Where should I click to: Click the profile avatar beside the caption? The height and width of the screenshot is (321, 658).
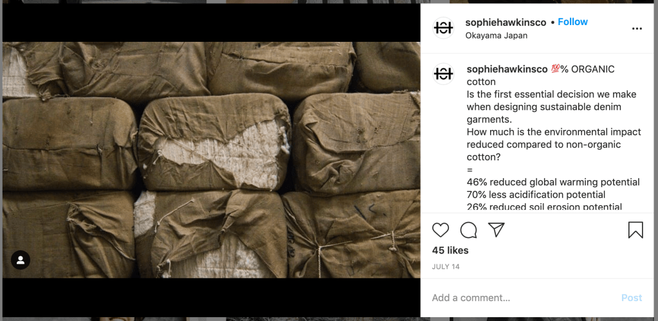point(443,74)
